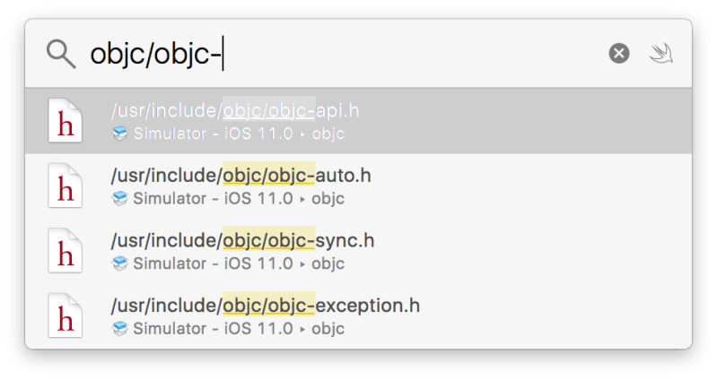717x380 pixels.
Task: Click SDK cube icon under objc-exception.h
Action: click(119, 328)
